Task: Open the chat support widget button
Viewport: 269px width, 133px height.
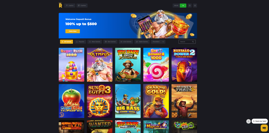Action: tap(264, 128)
